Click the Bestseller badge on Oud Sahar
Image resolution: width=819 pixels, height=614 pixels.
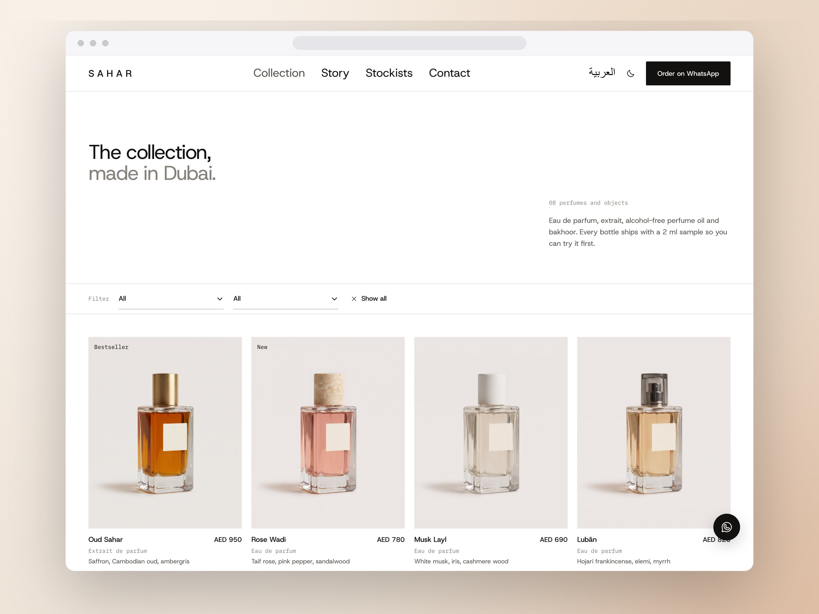(x=111, y=347)
